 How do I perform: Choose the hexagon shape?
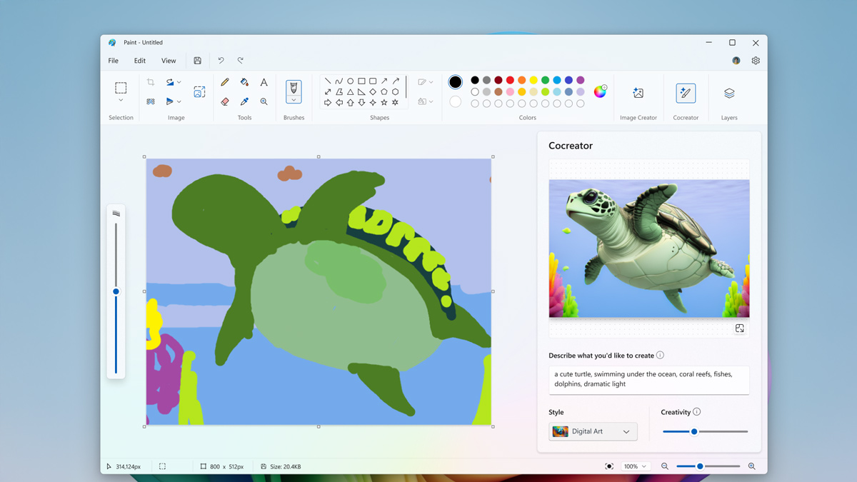395,92
